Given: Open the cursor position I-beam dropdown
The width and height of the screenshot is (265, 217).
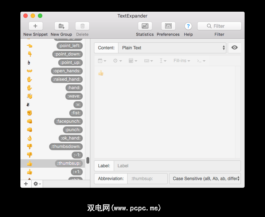Looking at the screenshot, I should [163, 61].
